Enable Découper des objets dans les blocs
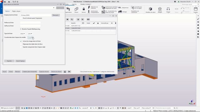200x112 pixels. point(21,44)
